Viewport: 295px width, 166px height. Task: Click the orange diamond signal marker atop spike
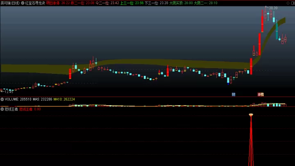251,115
